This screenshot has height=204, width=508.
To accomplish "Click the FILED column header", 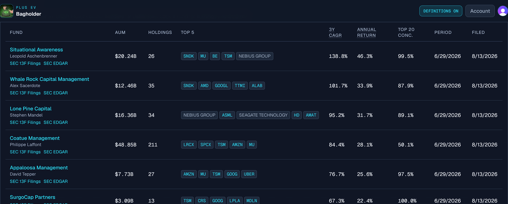I will click(478, 32).
